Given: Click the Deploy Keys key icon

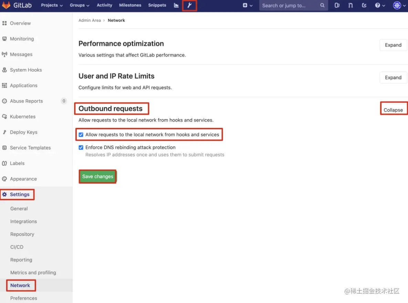Looking at the screenshot, I should 4,132.
